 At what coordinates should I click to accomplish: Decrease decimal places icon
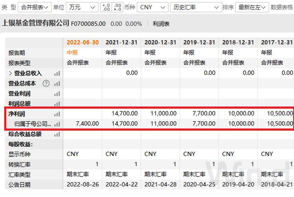click(118, 8)
